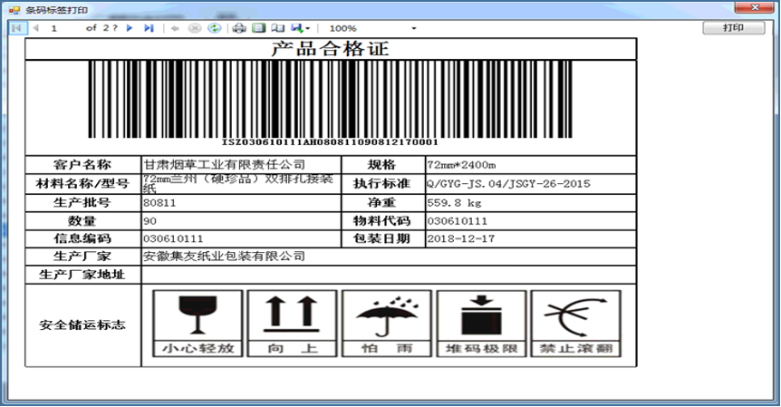The height and width of the screenshot is (407, 781).
Task: Click packaging date 2018-12-17
Action: coord(461,238)
